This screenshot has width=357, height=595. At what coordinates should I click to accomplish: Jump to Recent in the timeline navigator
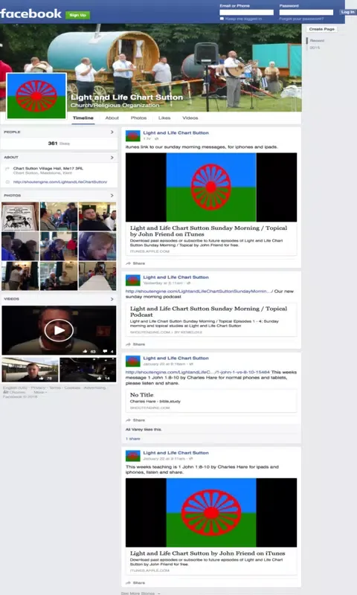(317, 41)
